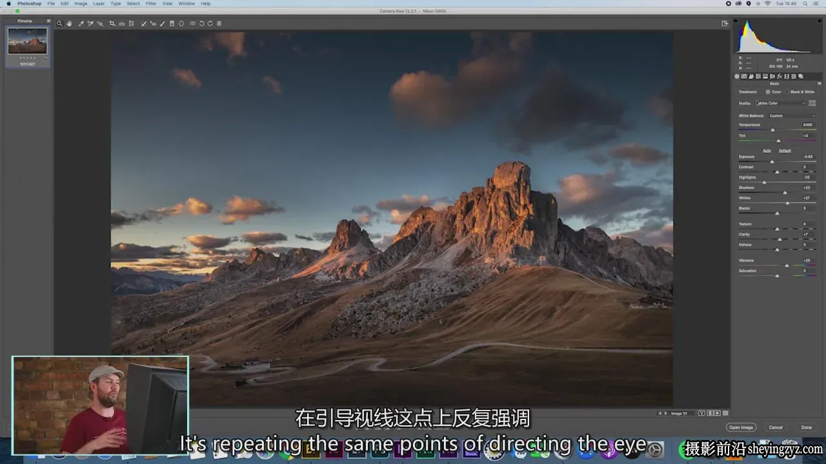The height and width of the screenshot is (464, 826).
Task: Click the Temperature value field
Action: [808, 125]
